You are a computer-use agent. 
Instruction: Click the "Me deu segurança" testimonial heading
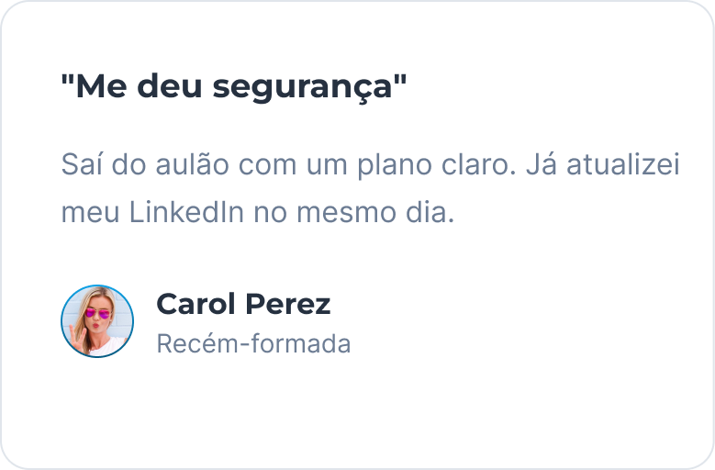point(233,88)
